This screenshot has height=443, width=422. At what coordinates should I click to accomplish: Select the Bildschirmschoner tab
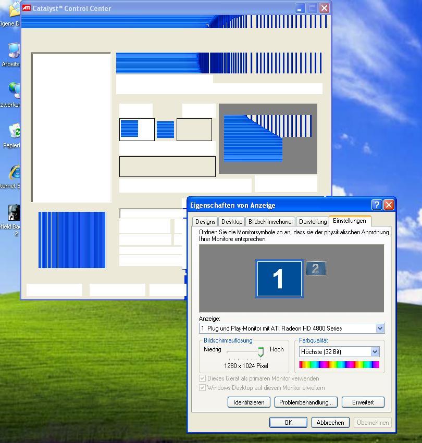pyautogui.click(x=271, y=222)
